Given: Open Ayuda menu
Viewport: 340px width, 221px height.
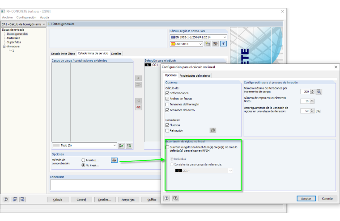Looking at the screenshot, I should coord(44,17).
